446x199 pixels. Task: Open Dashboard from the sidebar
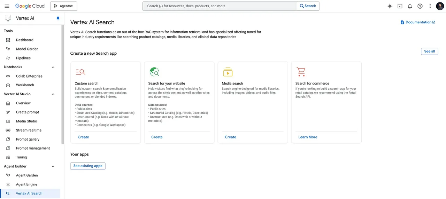pos(25,40)
